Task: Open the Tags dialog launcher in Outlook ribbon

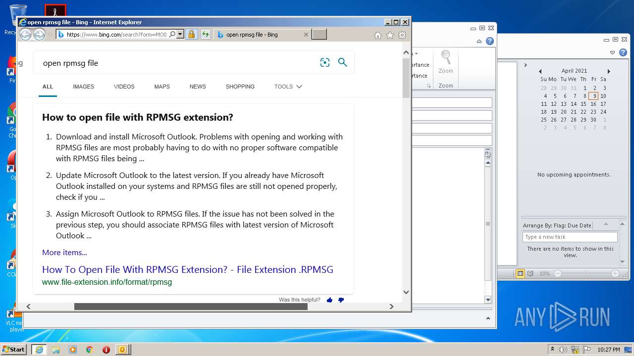Action: 429,86
